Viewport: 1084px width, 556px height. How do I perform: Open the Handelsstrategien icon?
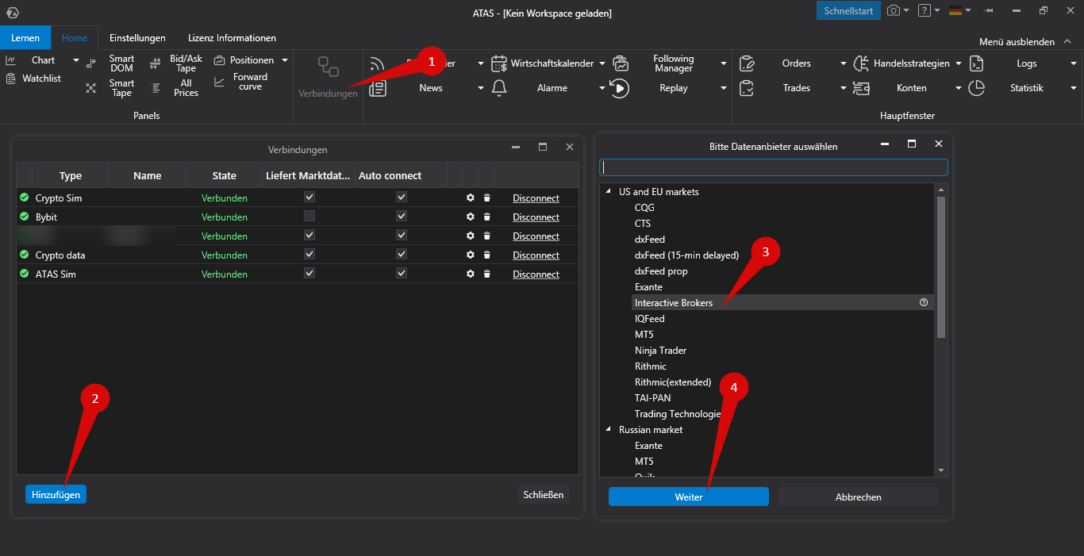(861, 63)
